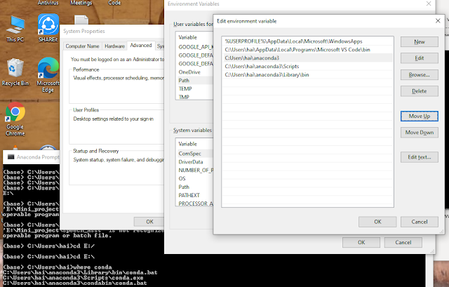Select the OneDrive user variable row

click(x=195, y=72)
